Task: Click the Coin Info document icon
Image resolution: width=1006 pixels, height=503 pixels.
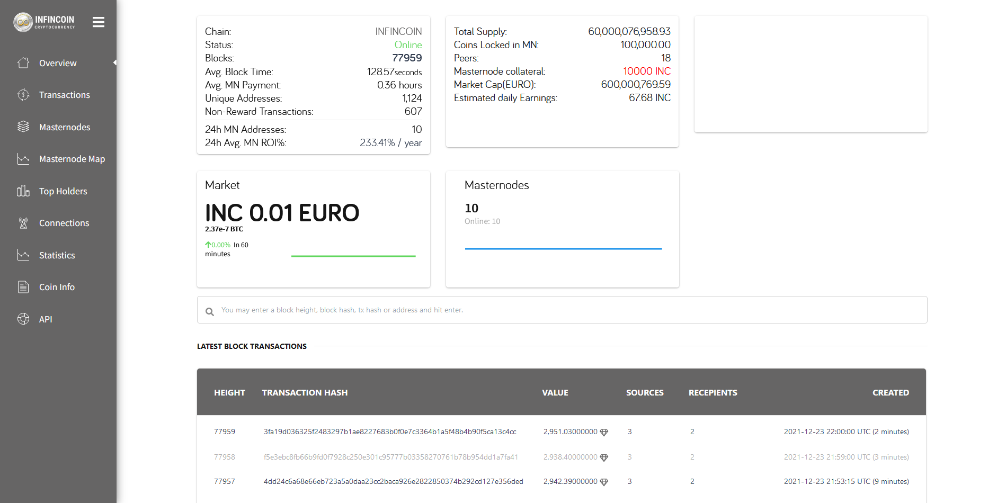Action: point(23,287)
